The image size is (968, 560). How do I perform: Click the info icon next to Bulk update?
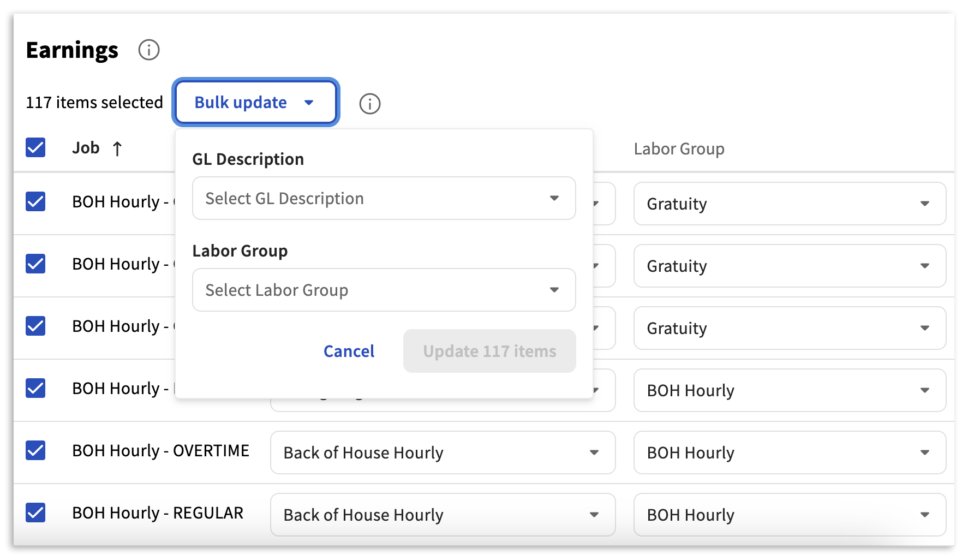369,104
